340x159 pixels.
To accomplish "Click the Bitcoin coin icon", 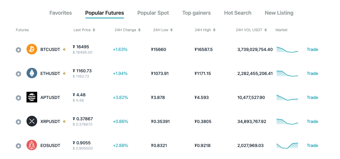I will 32,49.
